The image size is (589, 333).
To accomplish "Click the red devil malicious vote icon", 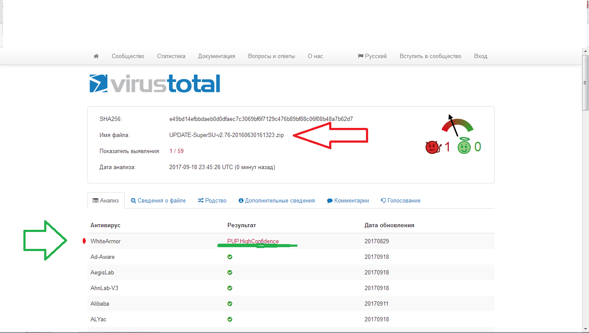I will pos(432,147).
